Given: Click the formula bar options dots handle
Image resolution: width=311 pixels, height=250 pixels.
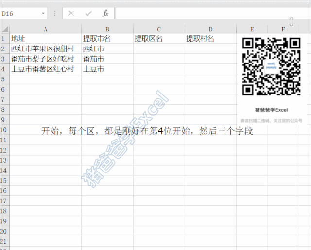Looking at the screenshot, I should (x=55, y=13).
